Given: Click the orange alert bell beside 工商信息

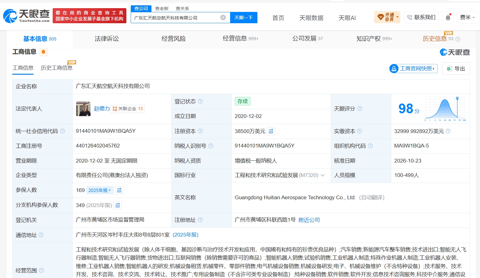Looking at the screenshot, I should 43,52.
